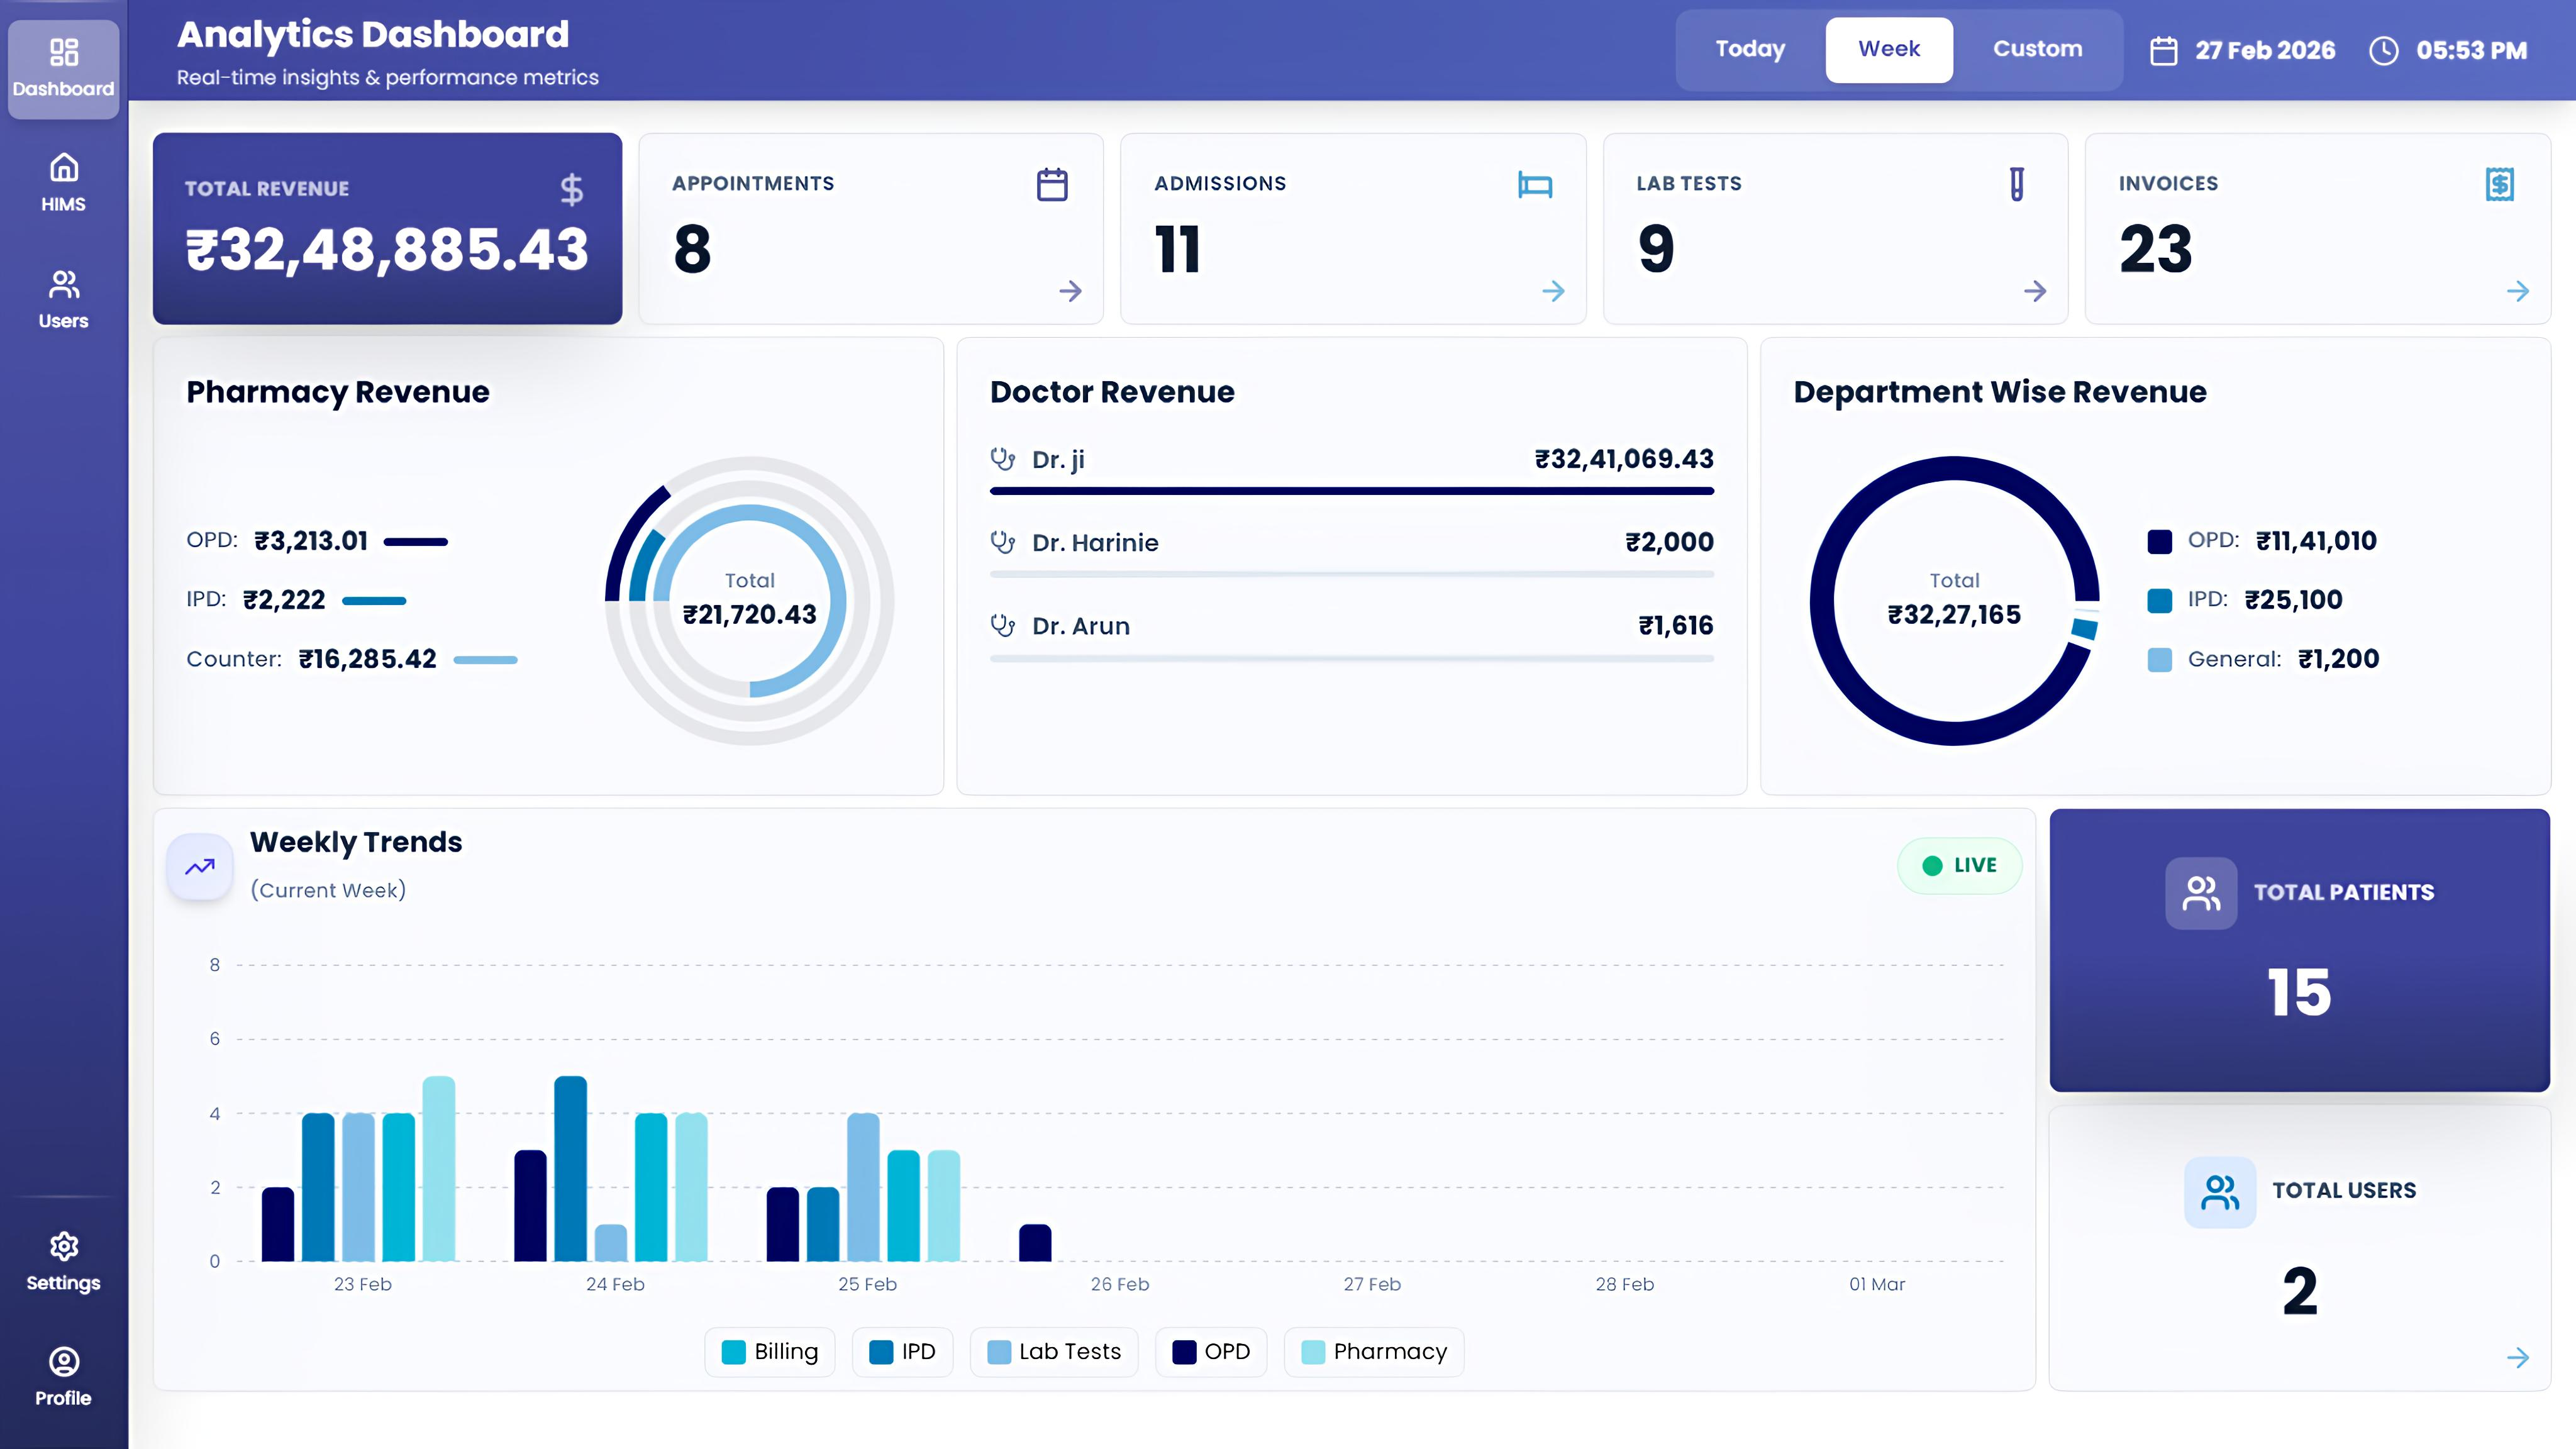Viewport: 2576px width, 1449px height.
Task: Toggle the OPD legend item
Action: pyautogui.click(x=1211, y=1352)
